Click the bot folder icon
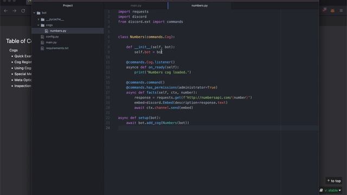Screen dimensions: 347x195 click(x=38, y=13)
